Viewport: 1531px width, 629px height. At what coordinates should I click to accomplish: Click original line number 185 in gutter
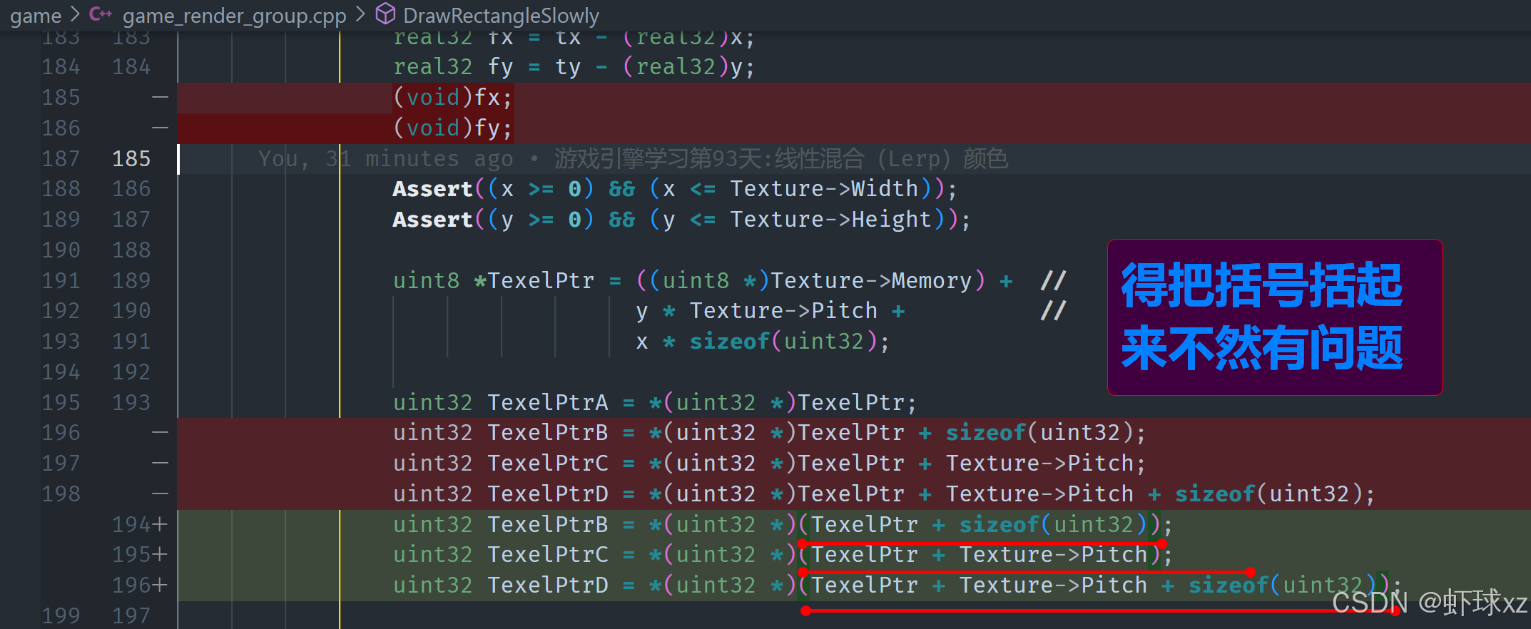click(61, 98)
